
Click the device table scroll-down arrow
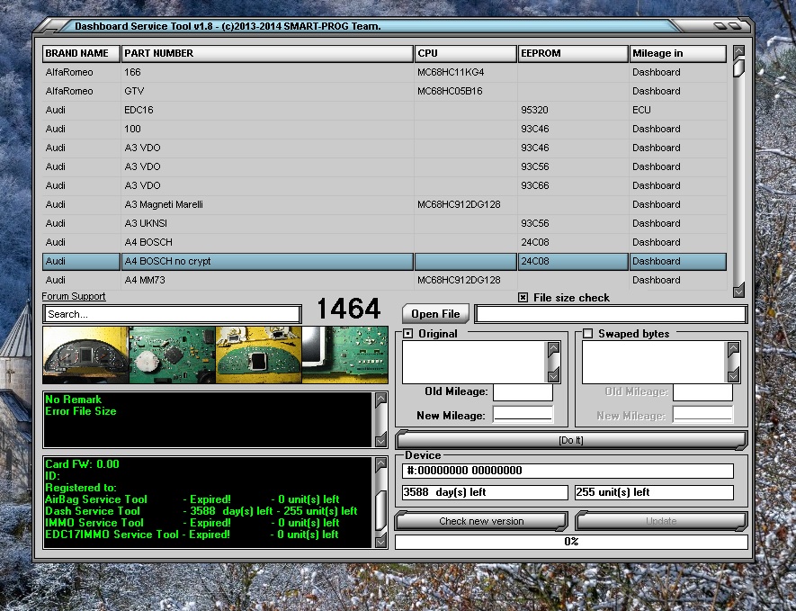[738, 292]
